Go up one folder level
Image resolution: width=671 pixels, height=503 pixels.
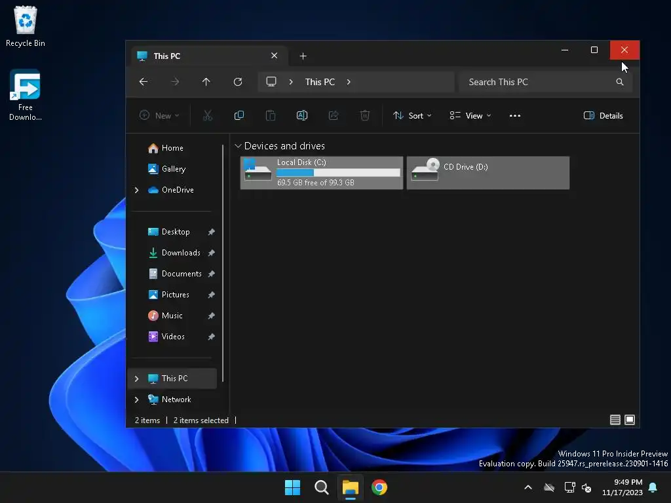(206, 82)
